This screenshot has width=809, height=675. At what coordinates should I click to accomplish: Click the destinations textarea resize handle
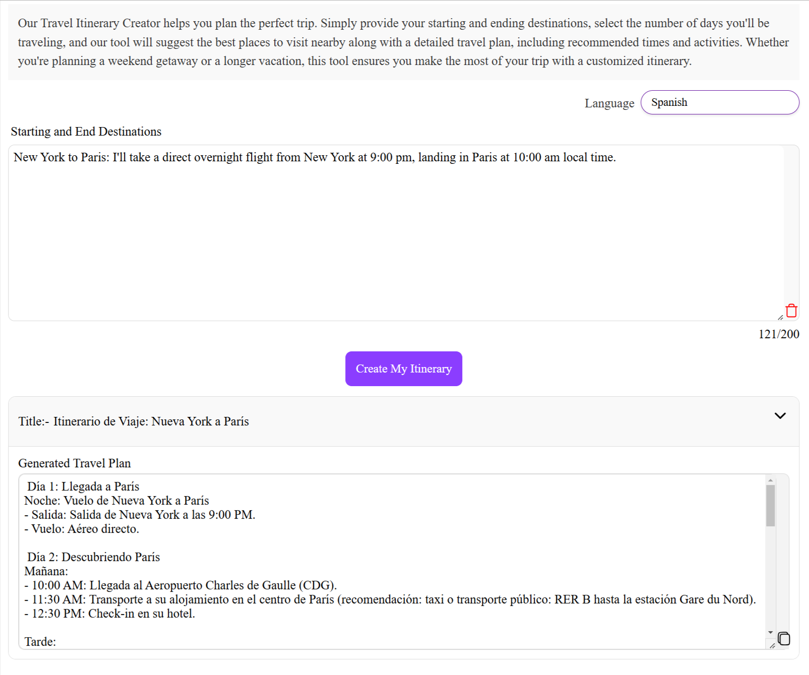[780, 317]
